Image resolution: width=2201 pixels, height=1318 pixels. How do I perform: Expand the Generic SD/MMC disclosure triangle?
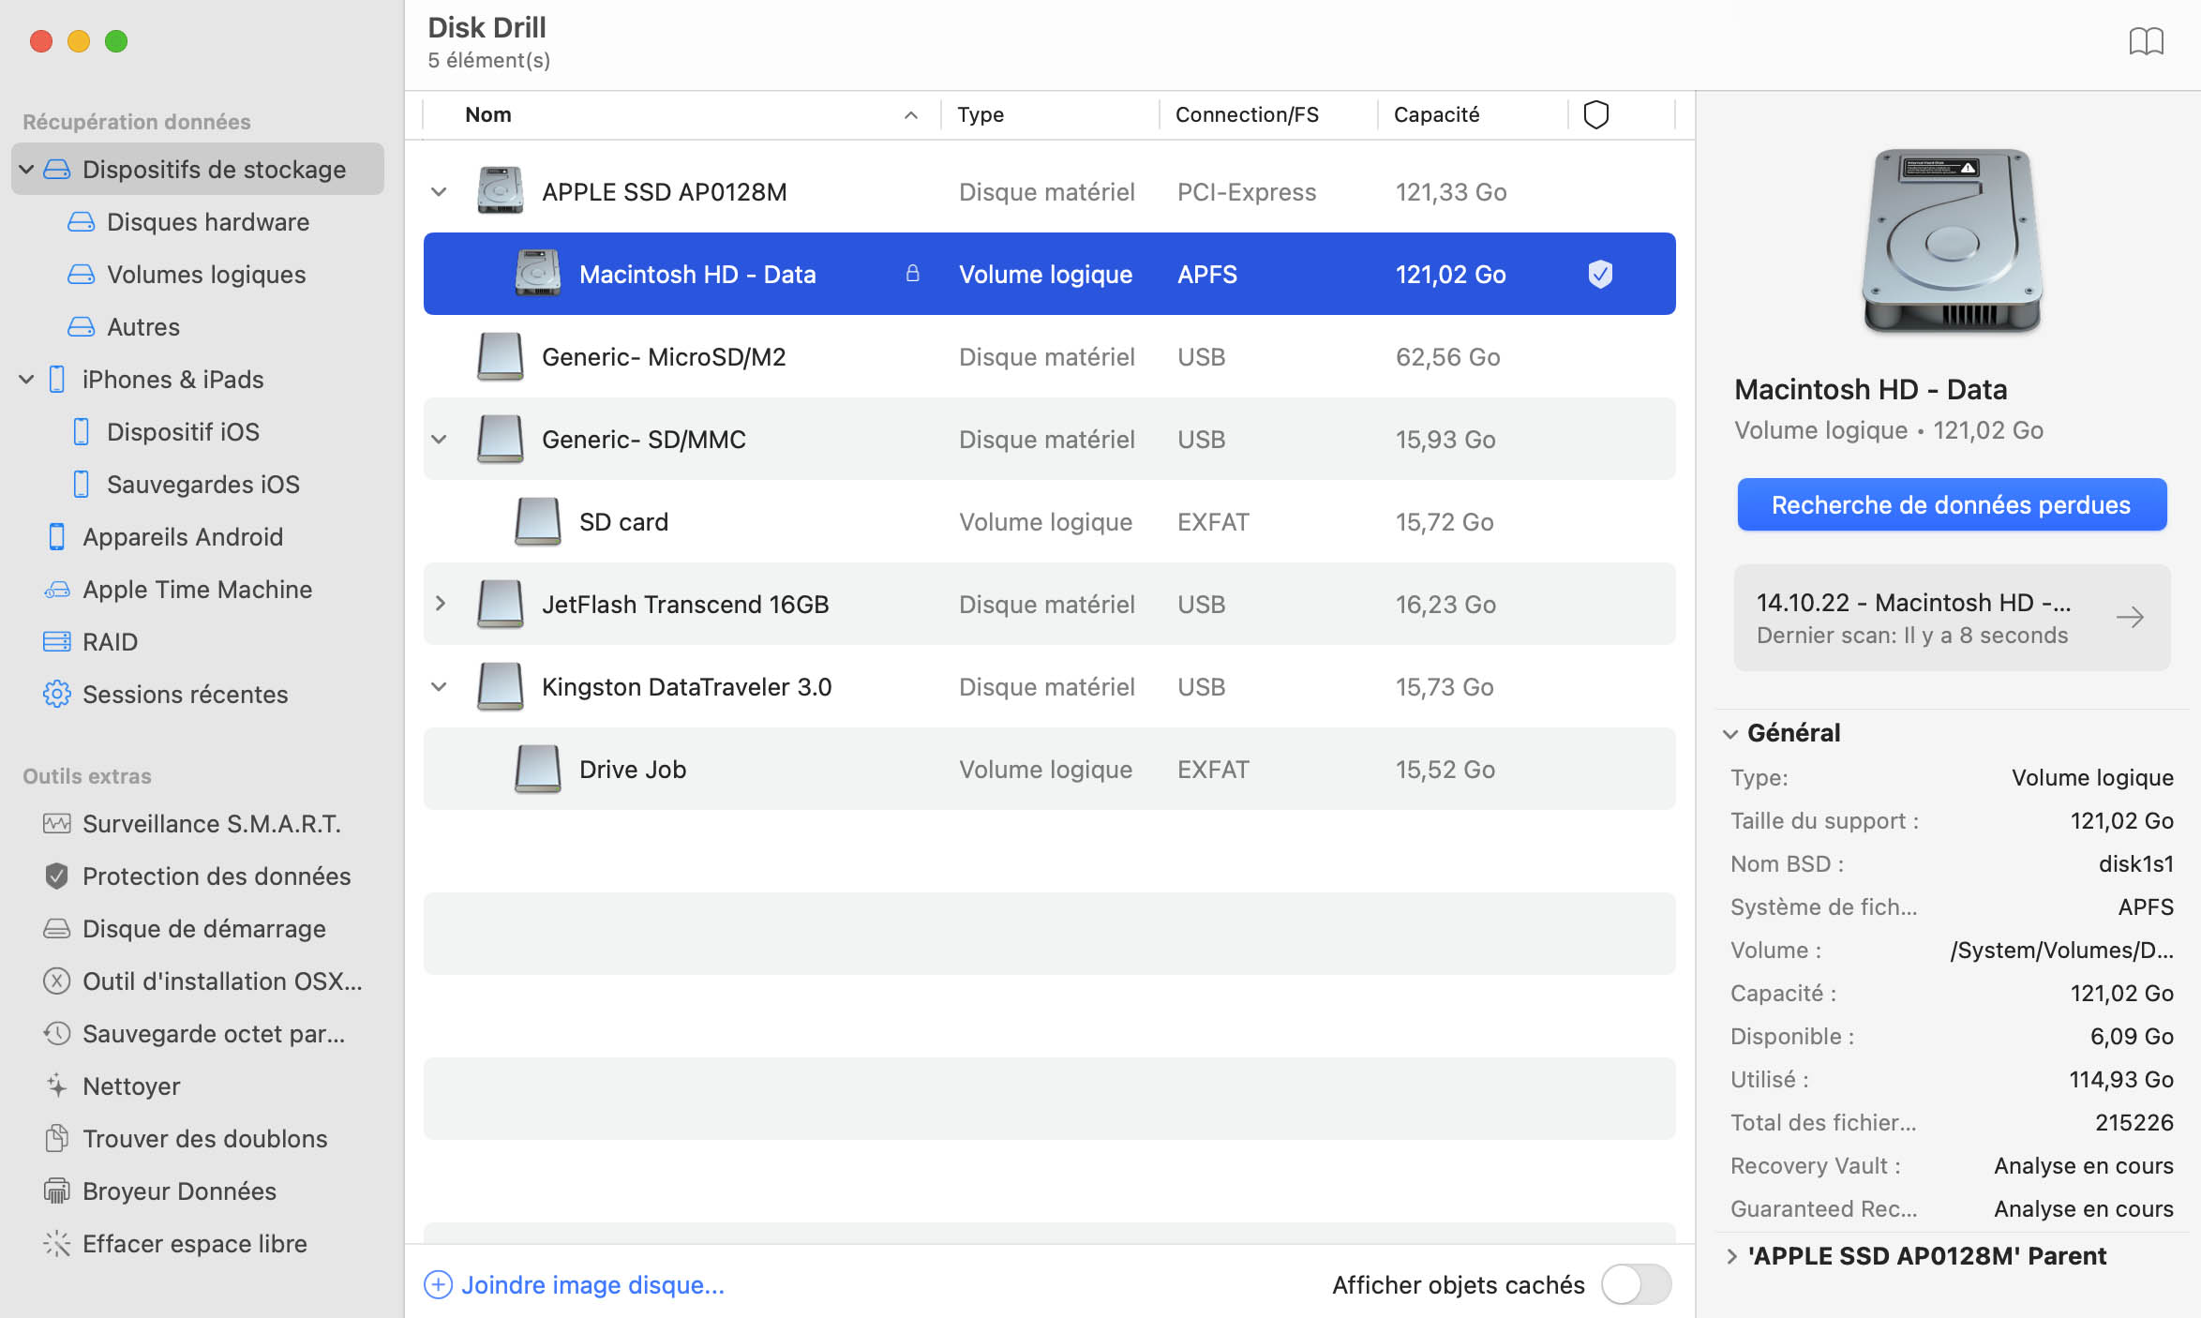(441, 438)
